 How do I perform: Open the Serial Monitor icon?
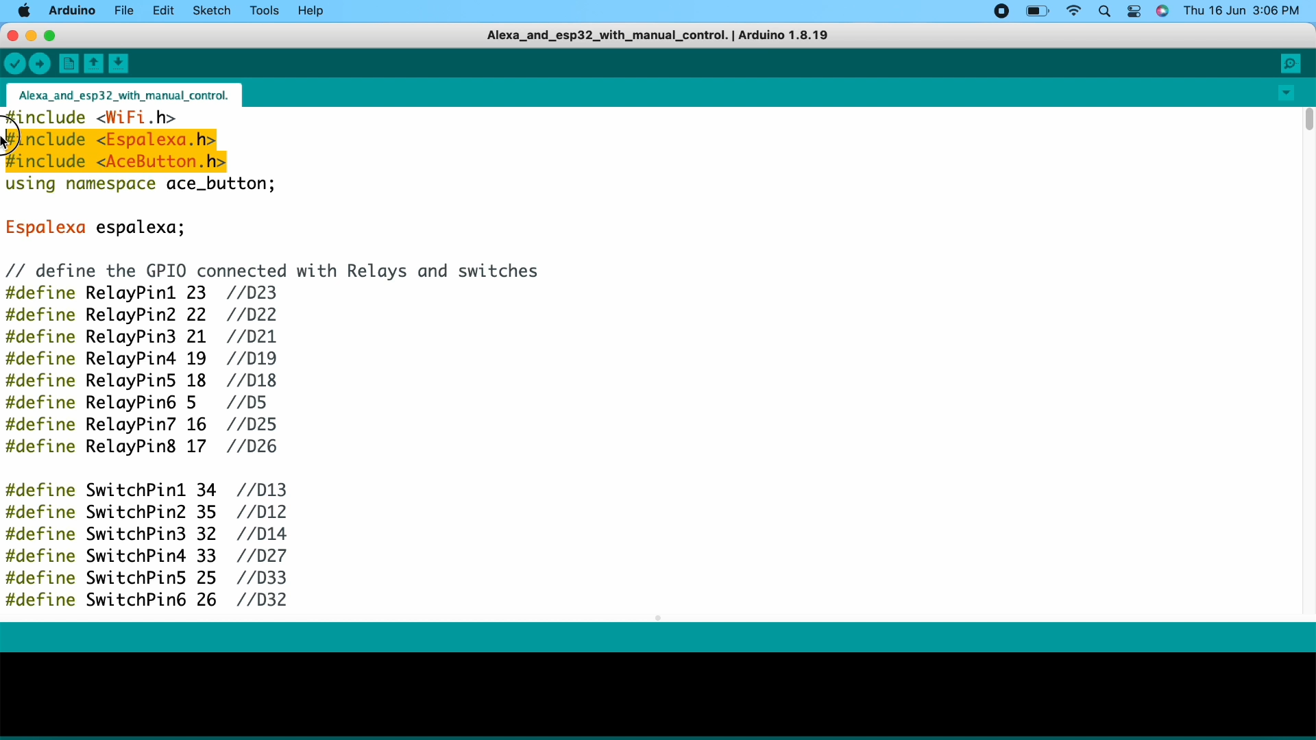click(x=1292, y=64)
